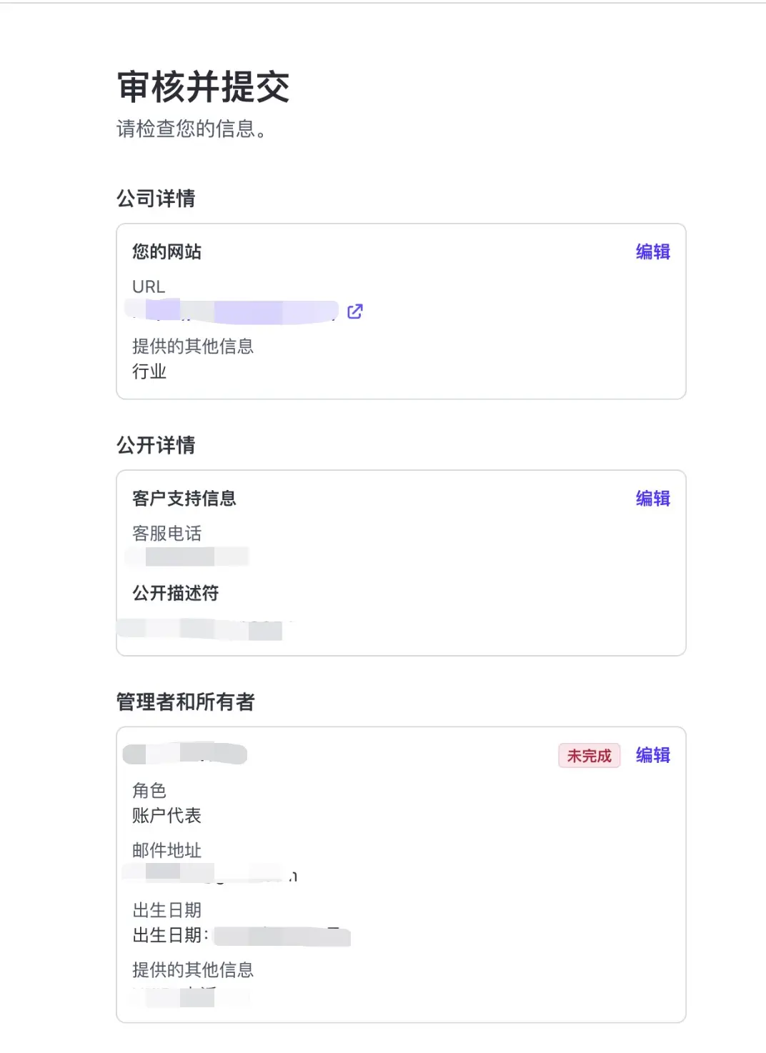Click the 账户代表 role text
Image resolution: width=766 pixels, height=1053 pixels.
tap(166, 816)
